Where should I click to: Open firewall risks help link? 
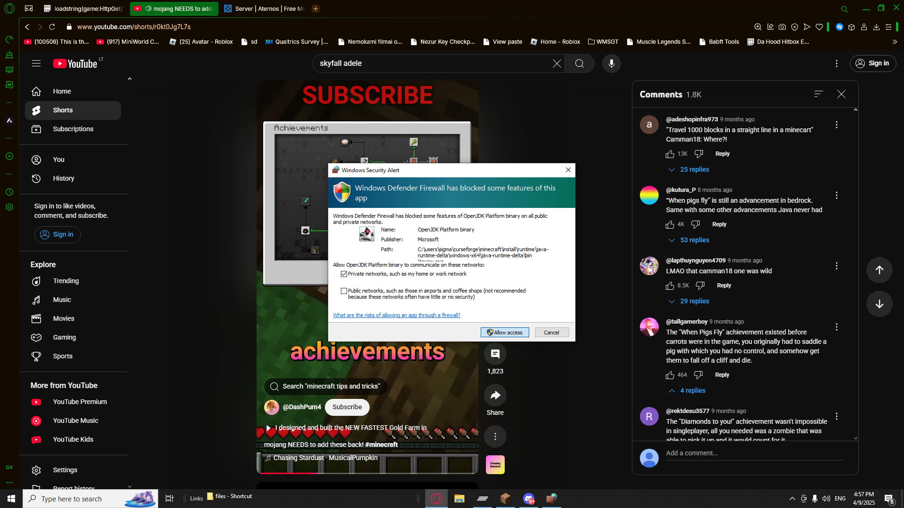[x=396, y=315]
